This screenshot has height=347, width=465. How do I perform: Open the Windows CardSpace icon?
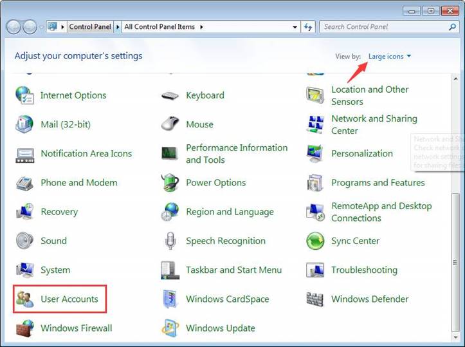tap(170, 299)
